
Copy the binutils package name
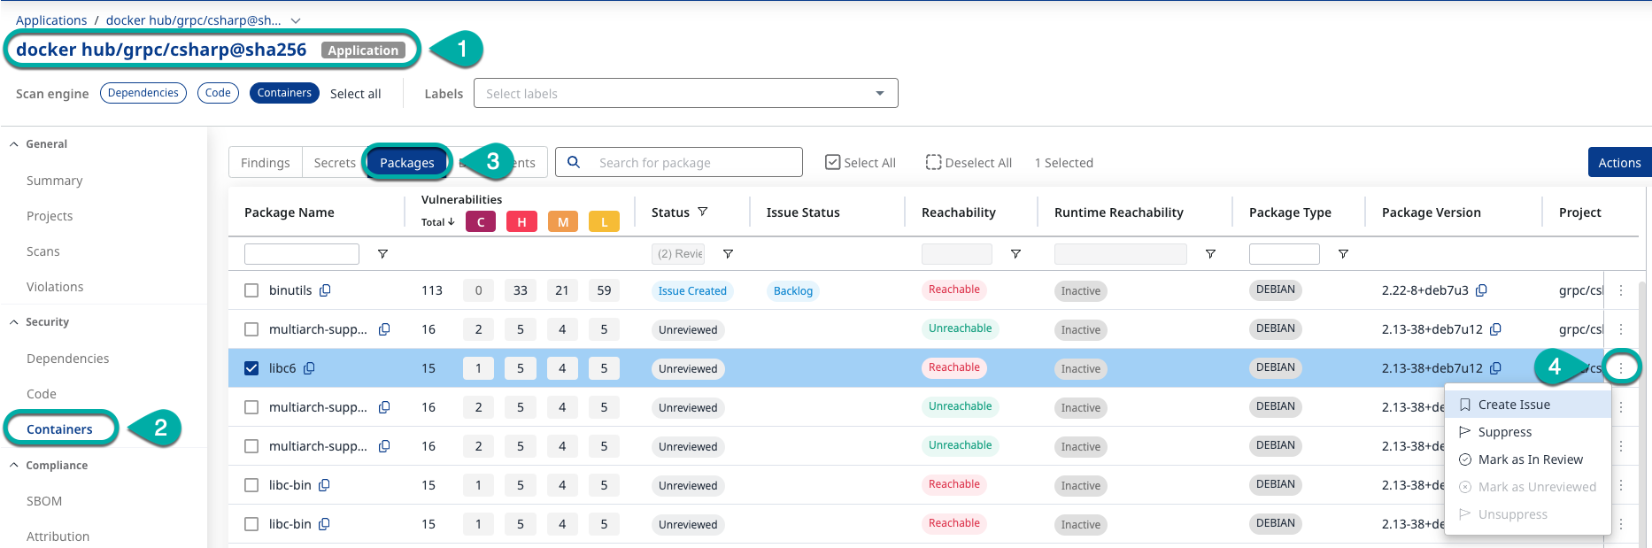[x=325, y=290]
